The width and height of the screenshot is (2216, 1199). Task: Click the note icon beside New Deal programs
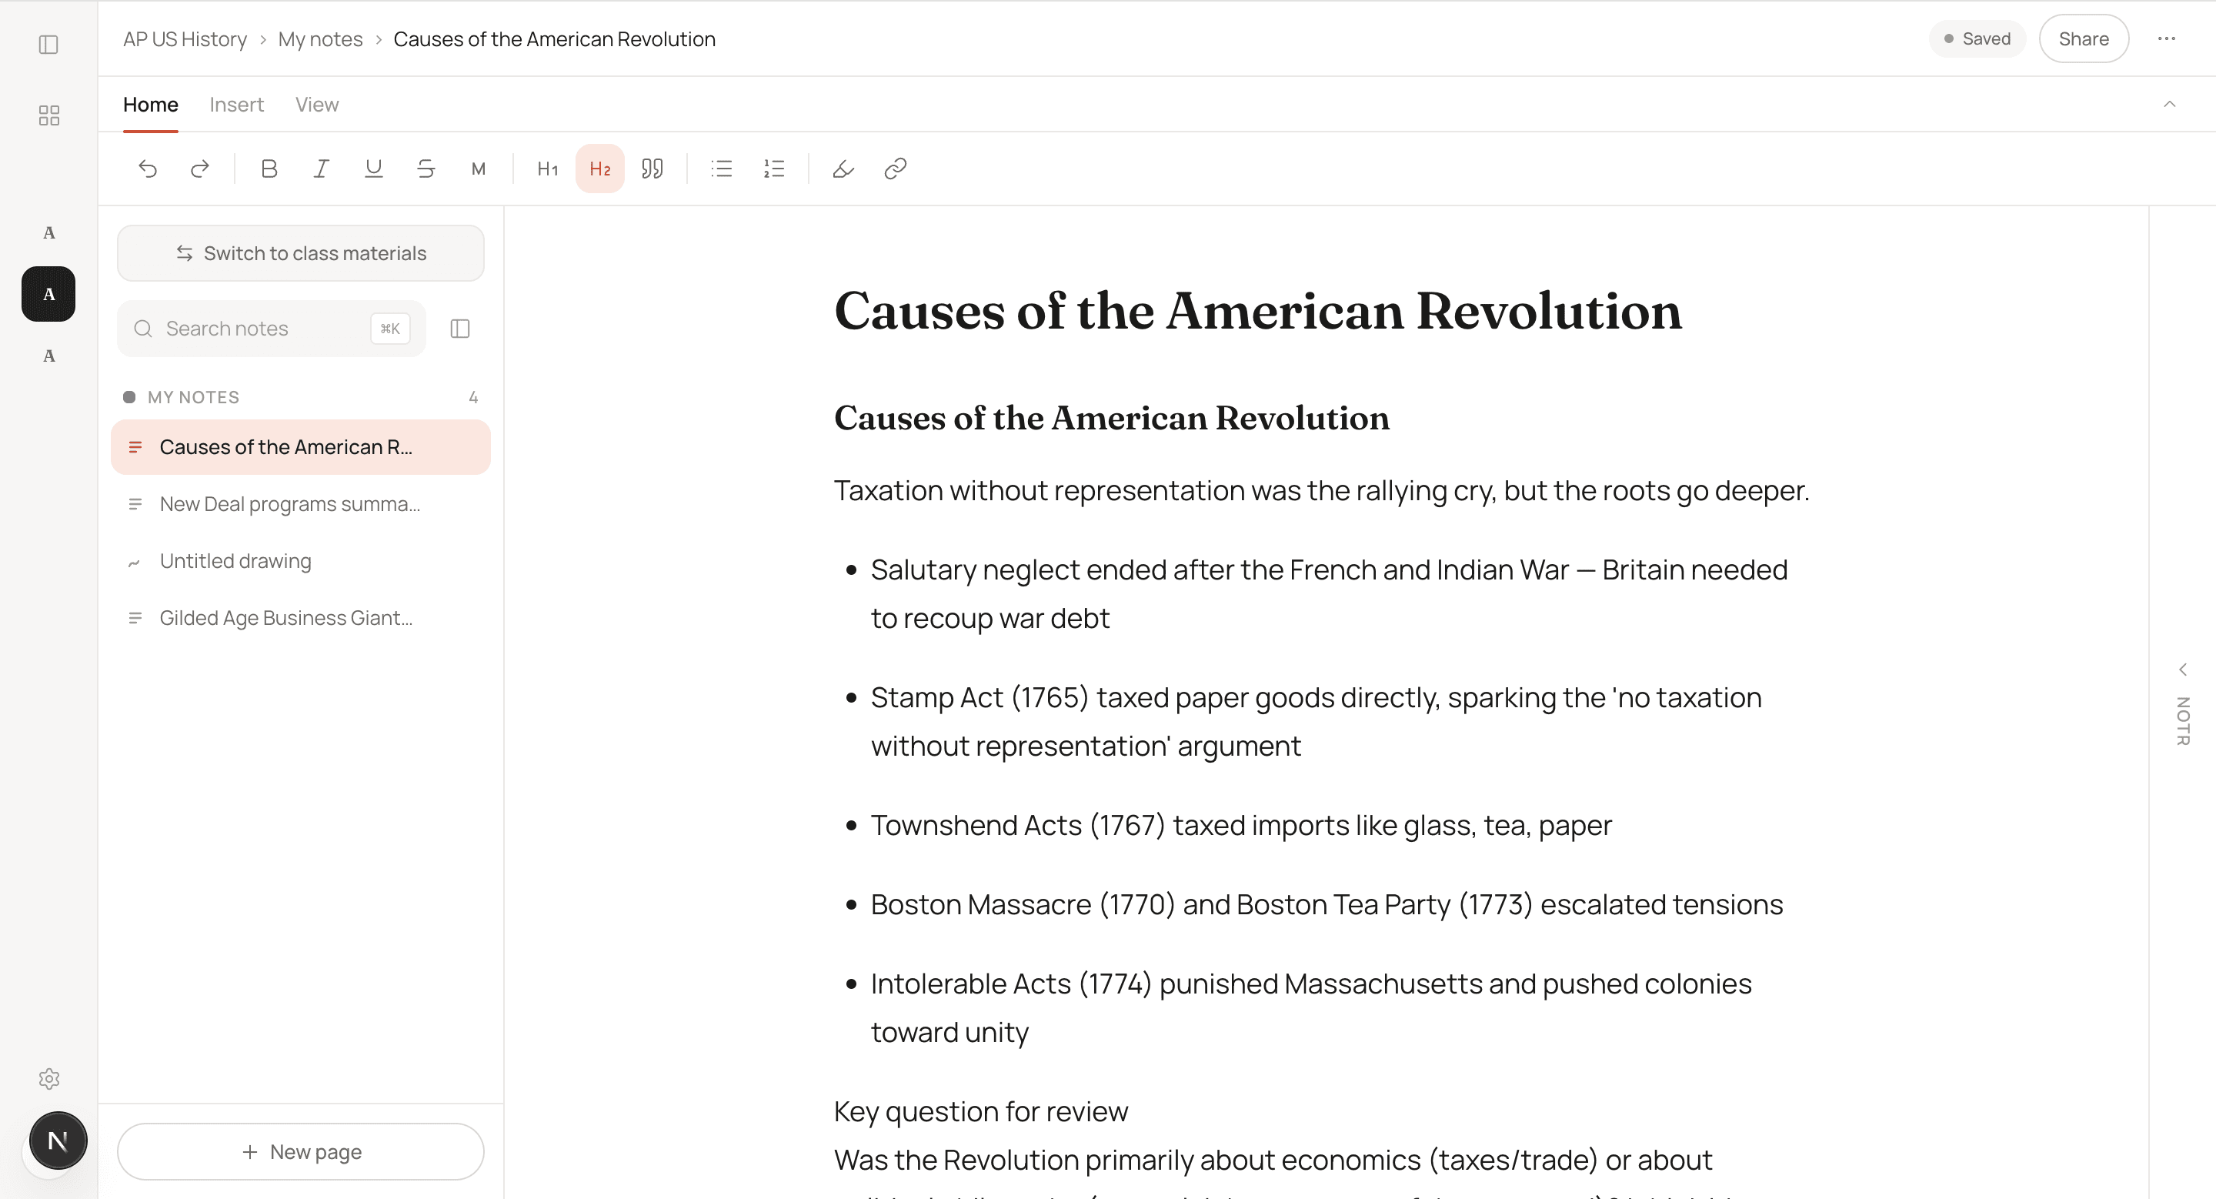(x=134, y=504)
